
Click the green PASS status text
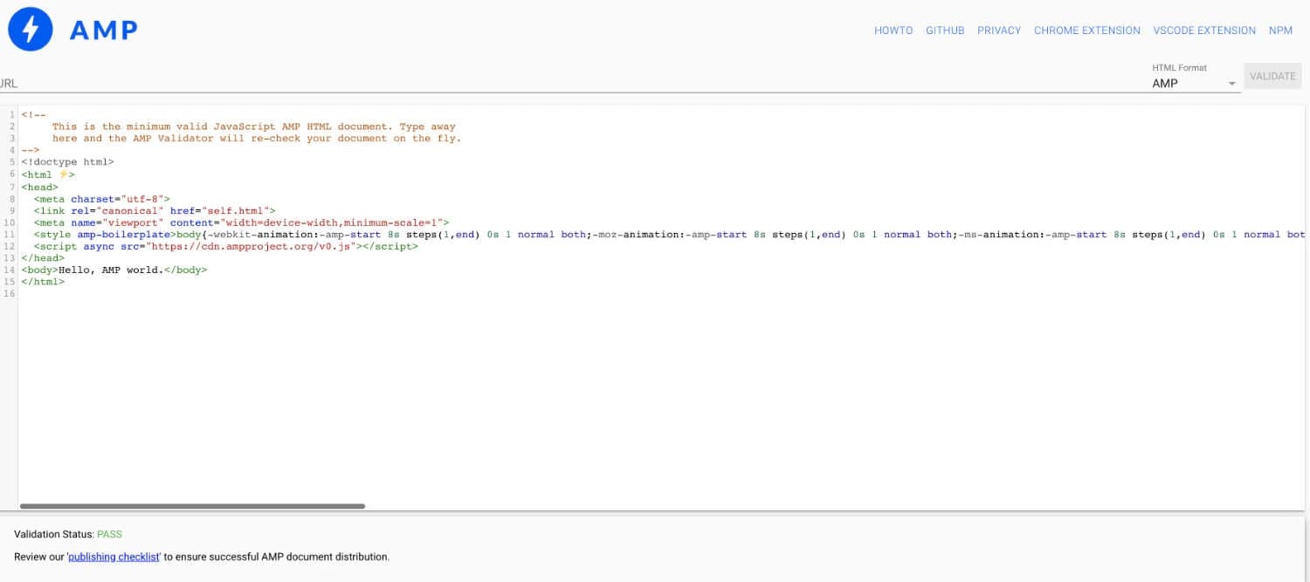tap(109, 534)
